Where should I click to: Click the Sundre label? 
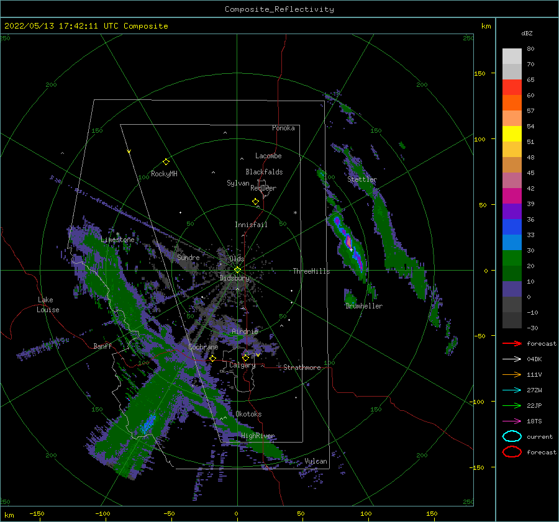click(x=188, y=257)
